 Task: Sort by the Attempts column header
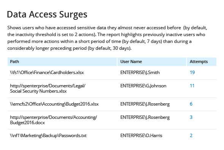(x=199, y=62)
